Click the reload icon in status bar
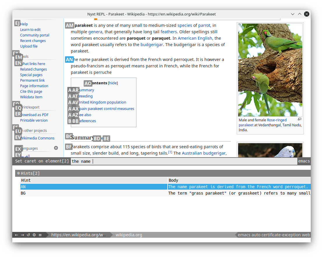323x257 pixels. tap(28, 235)
